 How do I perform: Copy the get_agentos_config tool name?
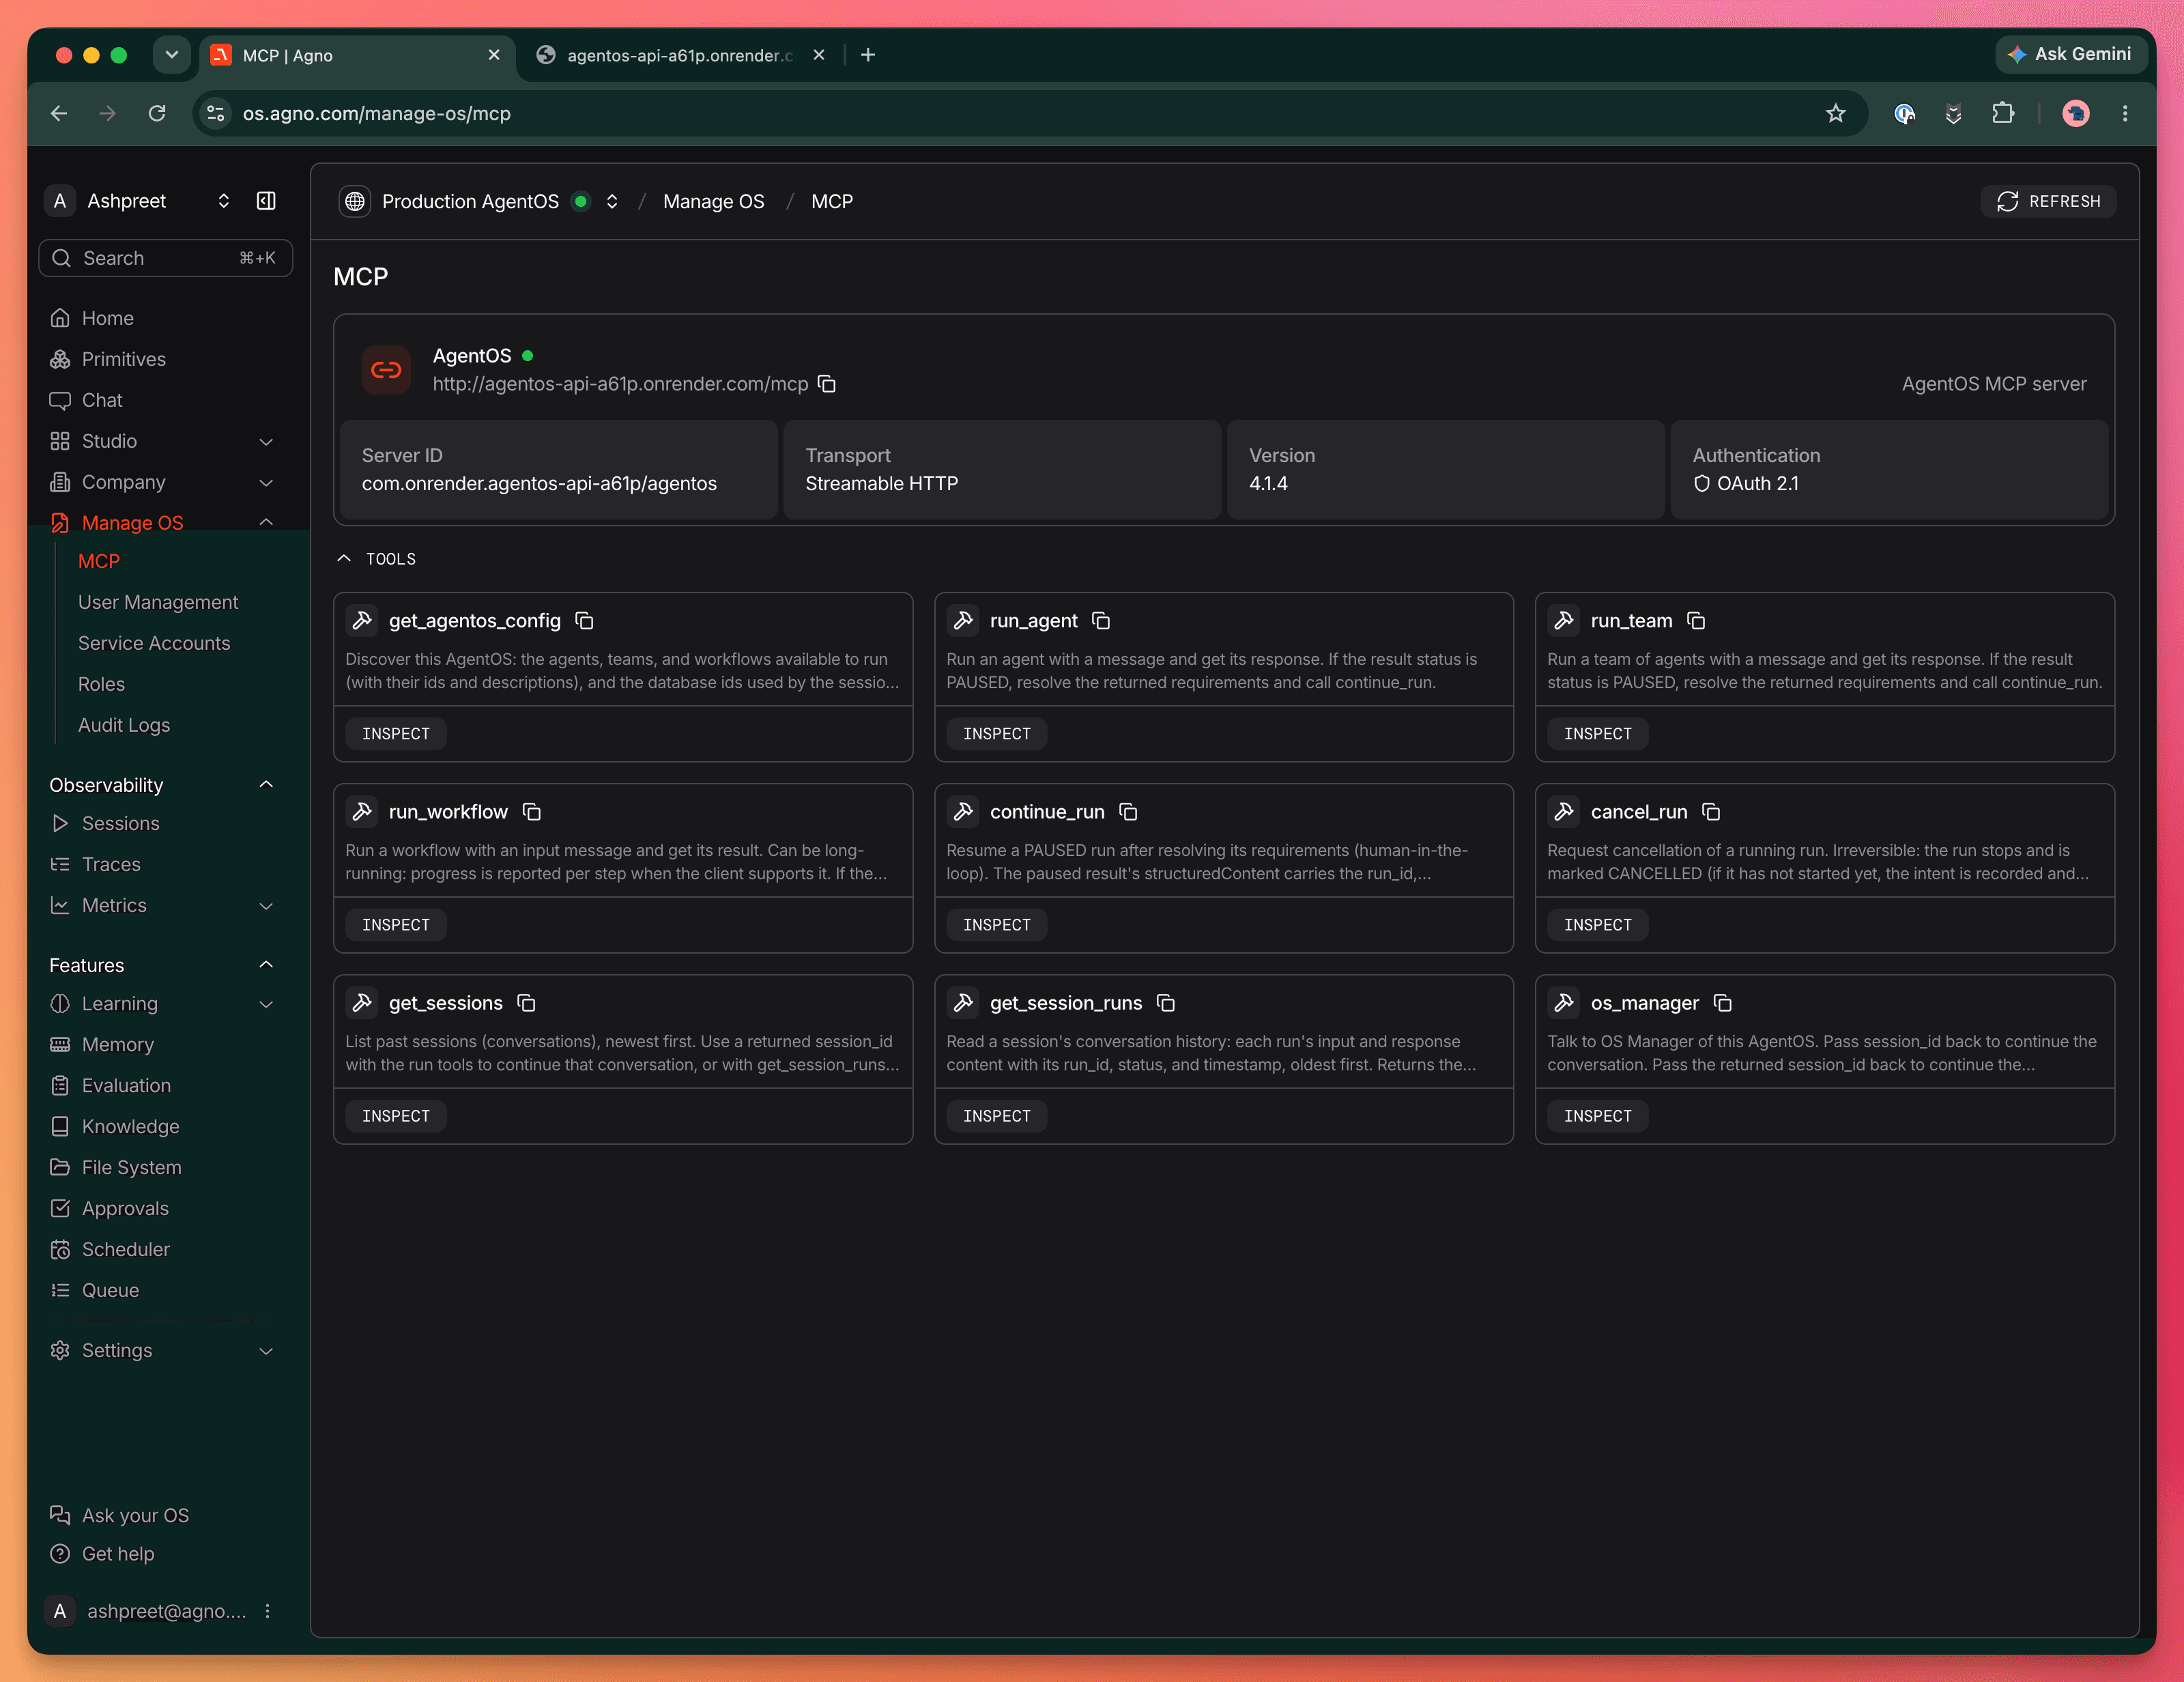[x=585, y=621]
